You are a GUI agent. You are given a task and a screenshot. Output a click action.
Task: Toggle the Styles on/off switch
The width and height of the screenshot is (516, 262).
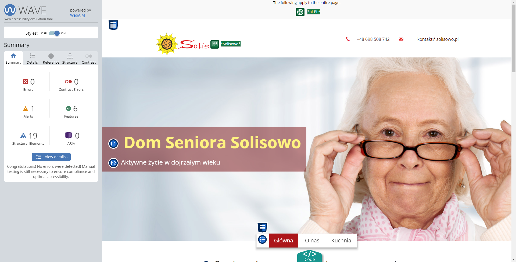click(54, 33)
